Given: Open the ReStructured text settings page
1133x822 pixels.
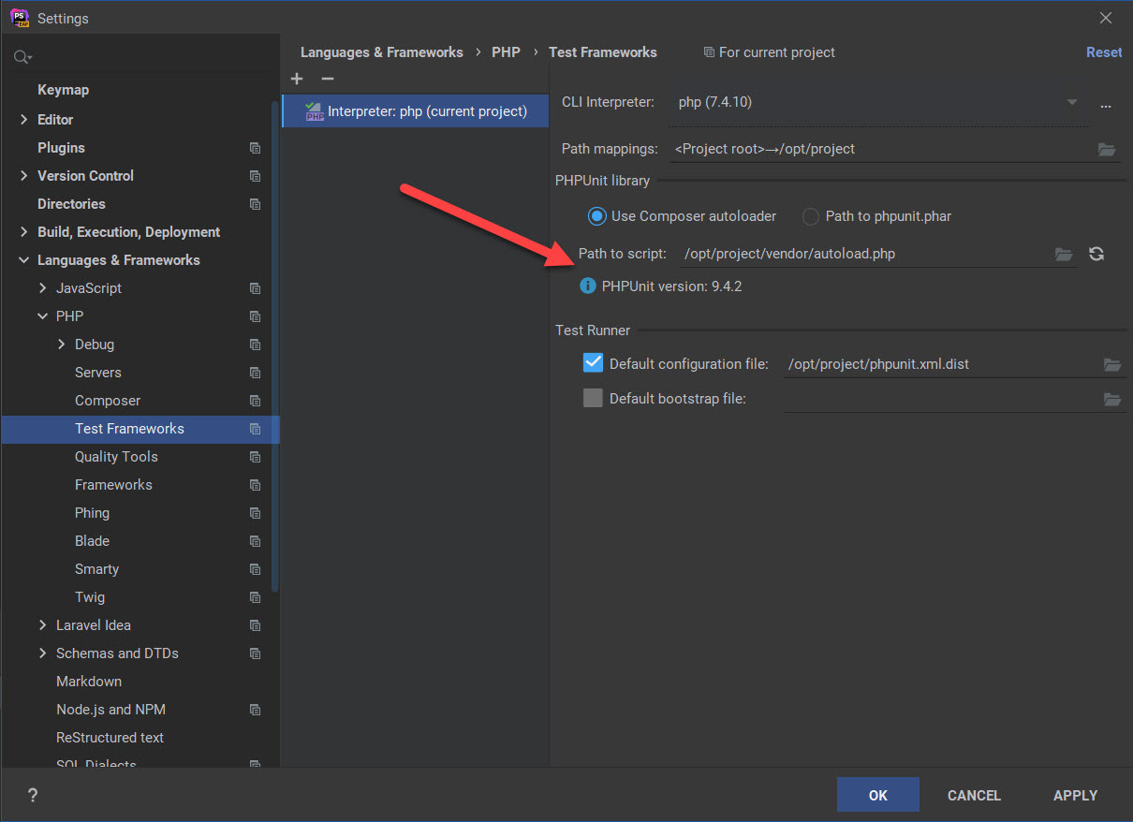Looking at the screenshot, I should coord(110,738).
